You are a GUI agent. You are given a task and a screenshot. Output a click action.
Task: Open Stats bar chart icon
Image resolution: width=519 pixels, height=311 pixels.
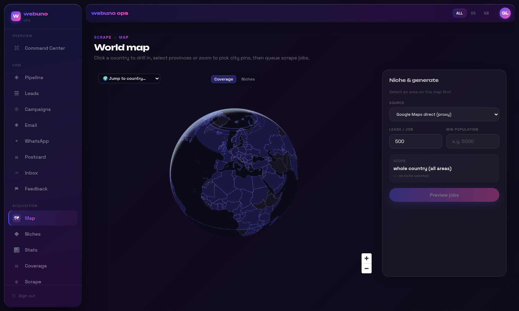(17, 250)
